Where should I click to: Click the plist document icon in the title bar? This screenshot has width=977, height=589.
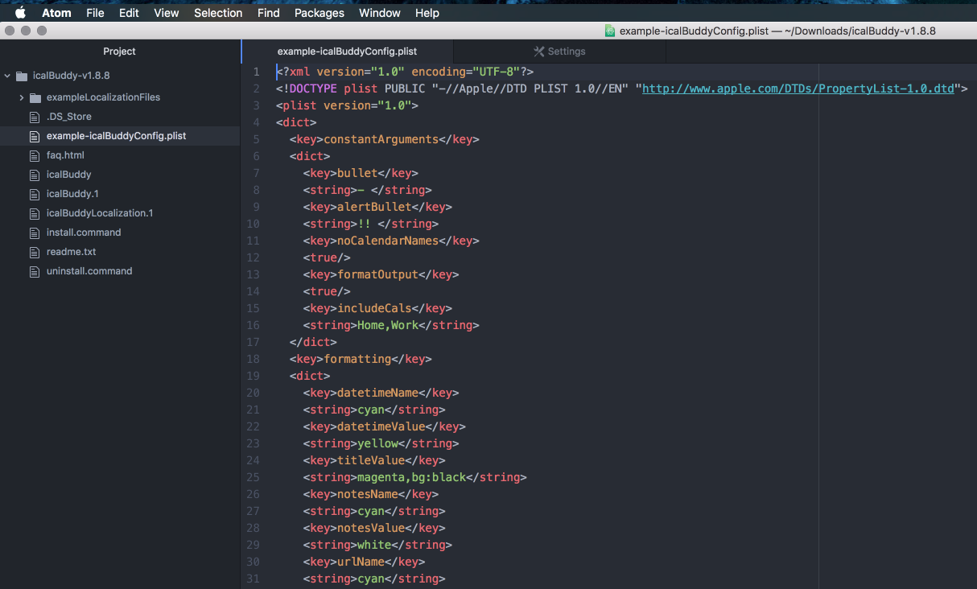click(x=611, y=31)
